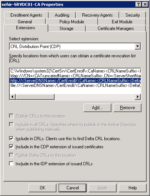Viewport: 150px width, 196px height.
Task: Switch to the Policy Module tab
Action: click(x=72, y=22)
